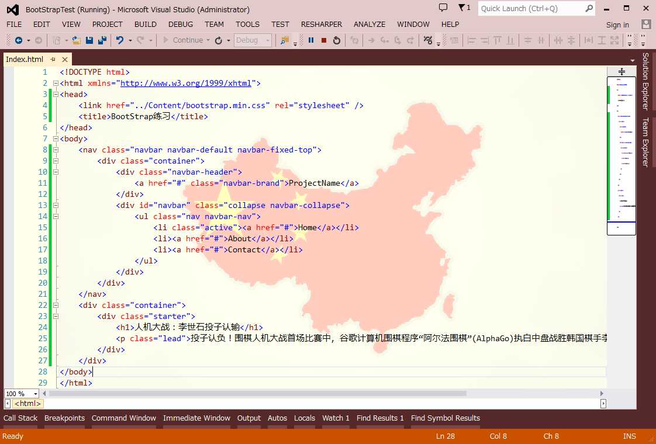Image resolution: width=656 pixels, height=444 pixels.
Task: Save Index.html with the floppy disk icon
Action: [x=89, y=40]
